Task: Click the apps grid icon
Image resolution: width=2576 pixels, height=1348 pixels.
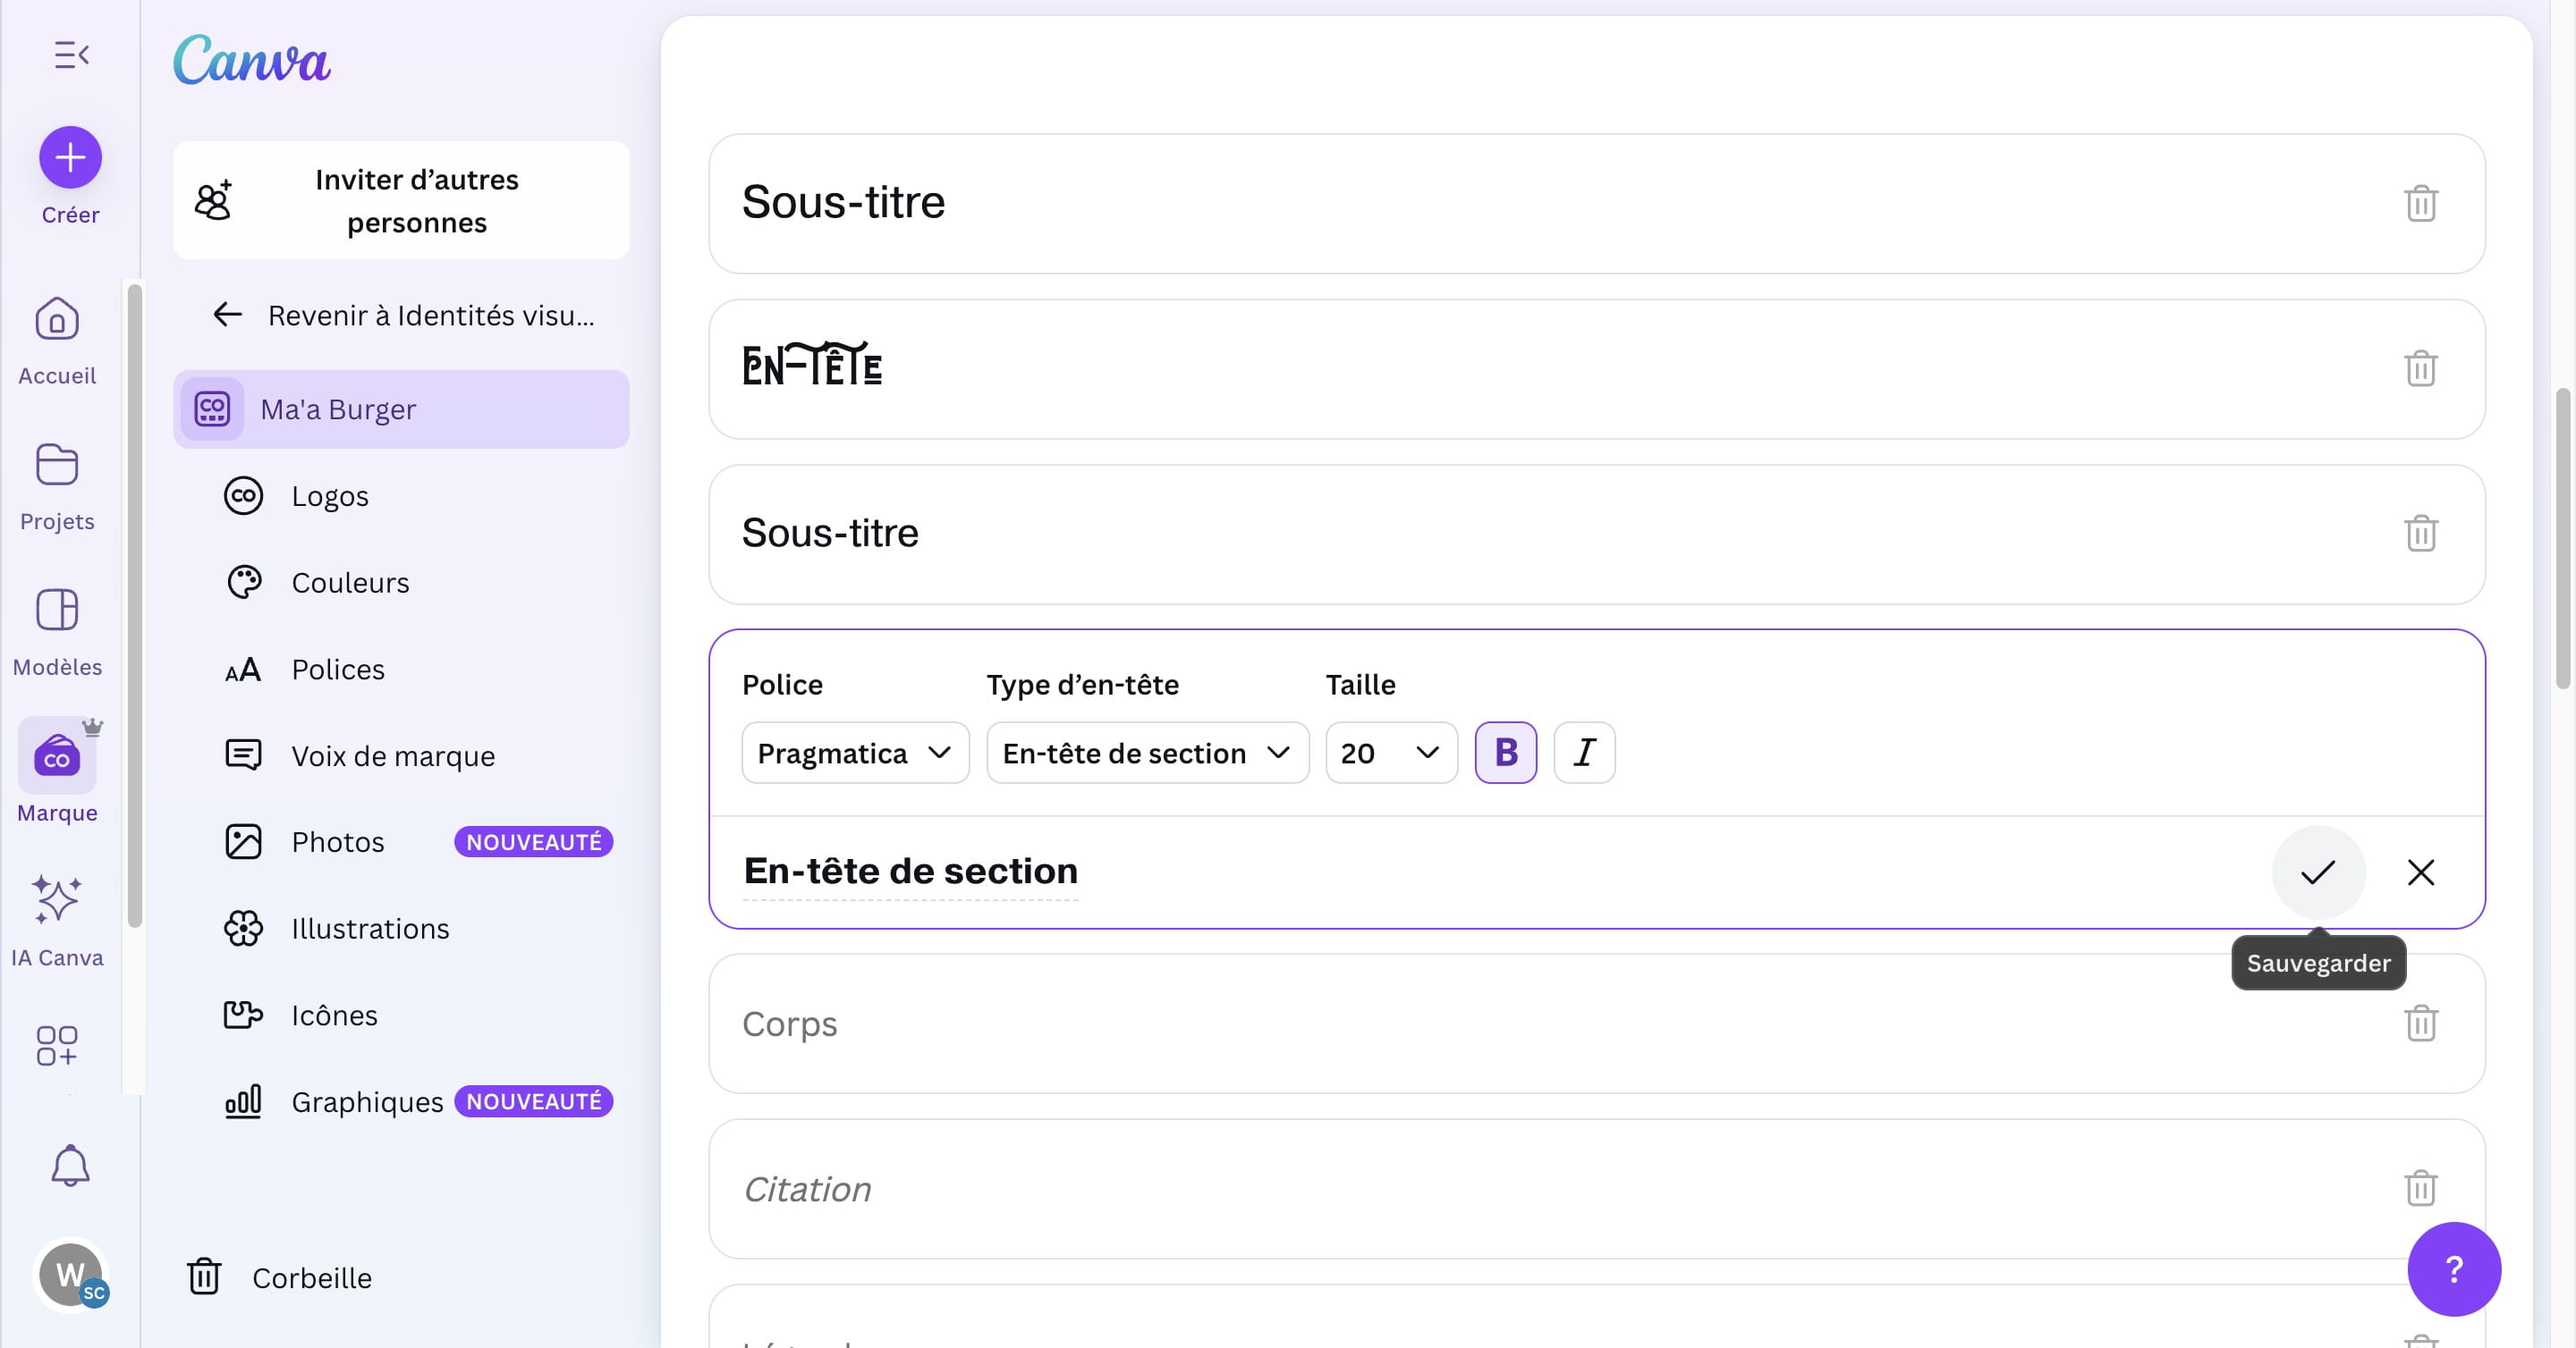Action: coord(56,1046)
